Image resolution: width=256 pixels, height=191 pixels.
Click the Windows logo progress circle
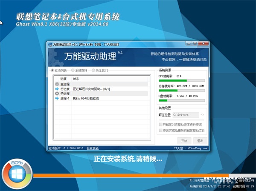click(x=17, y=174)
